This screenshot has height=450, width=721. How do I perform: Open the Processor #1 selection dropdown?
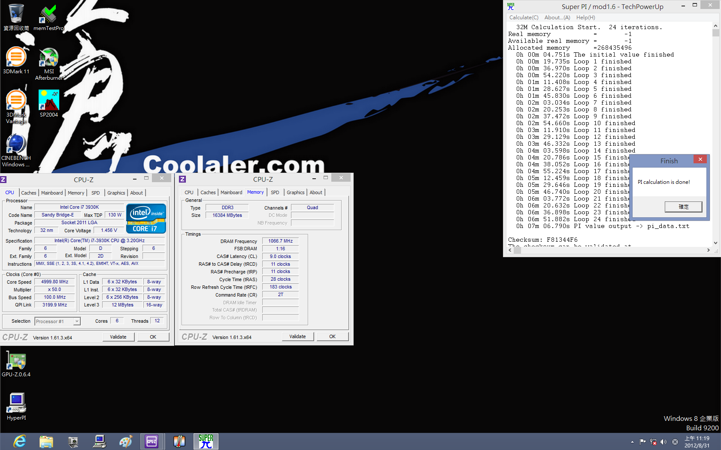tap(58, 321)
